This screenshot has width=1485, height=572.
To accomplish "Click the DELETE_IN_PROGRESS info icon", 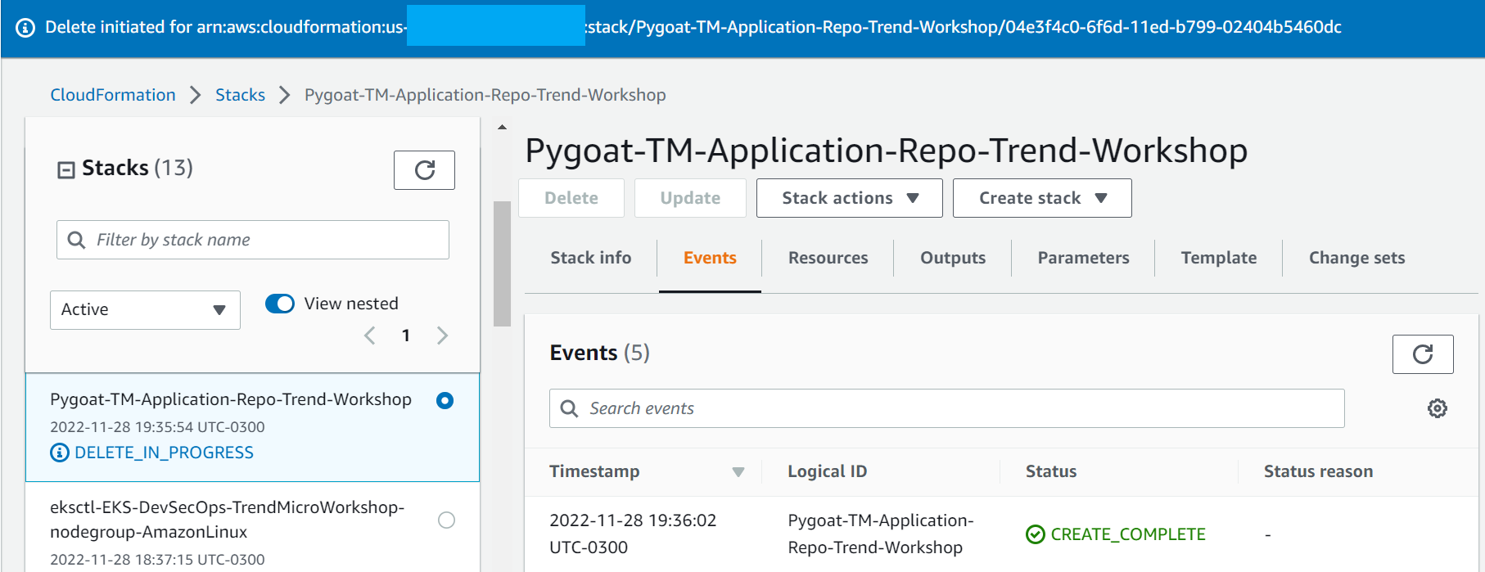I will [60, 453].
